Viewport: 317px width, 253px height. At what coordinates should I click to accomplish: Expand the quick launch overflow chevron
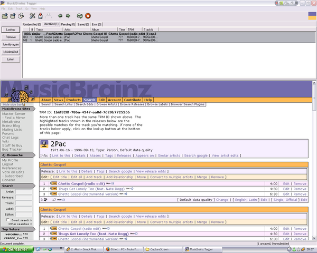(x=61, y=248)
